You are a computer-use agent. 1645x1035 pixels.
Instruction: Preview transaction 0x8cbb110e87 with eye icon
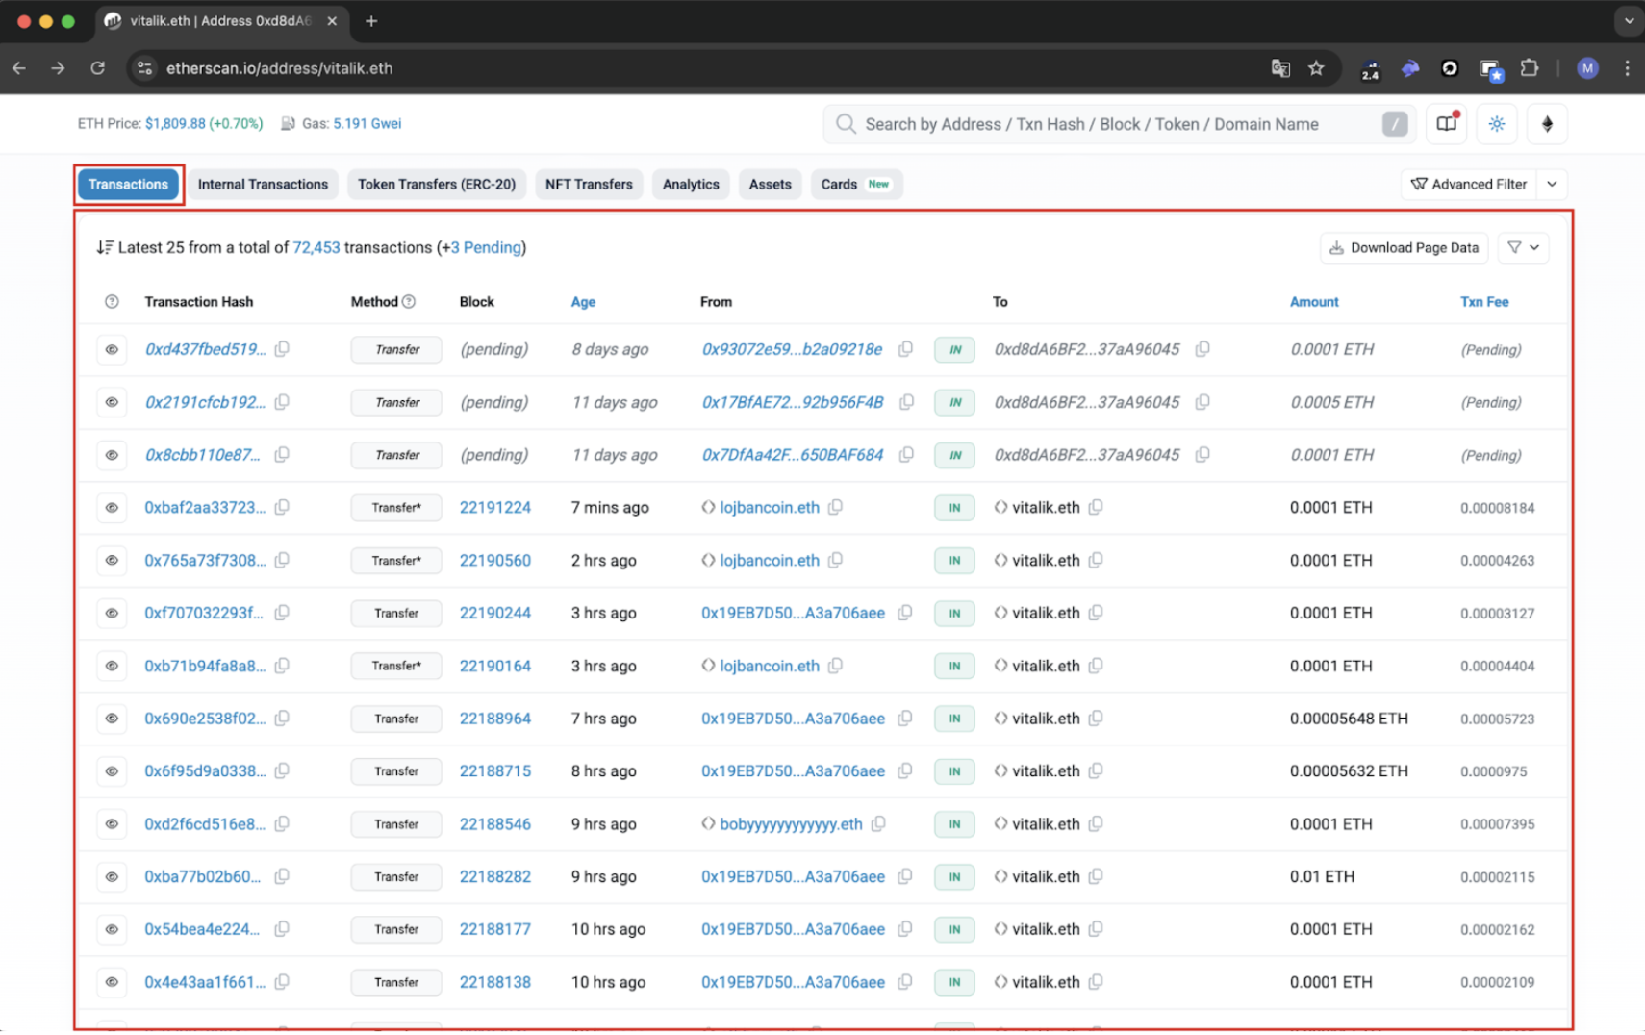pos(112,455)
